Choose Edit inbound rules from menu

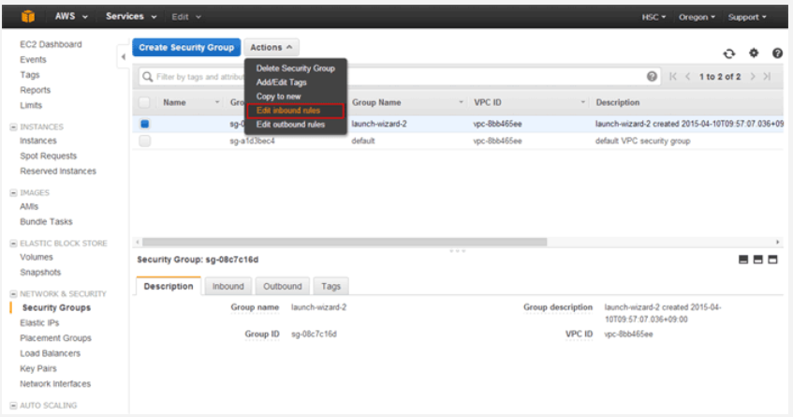[295, 111]
